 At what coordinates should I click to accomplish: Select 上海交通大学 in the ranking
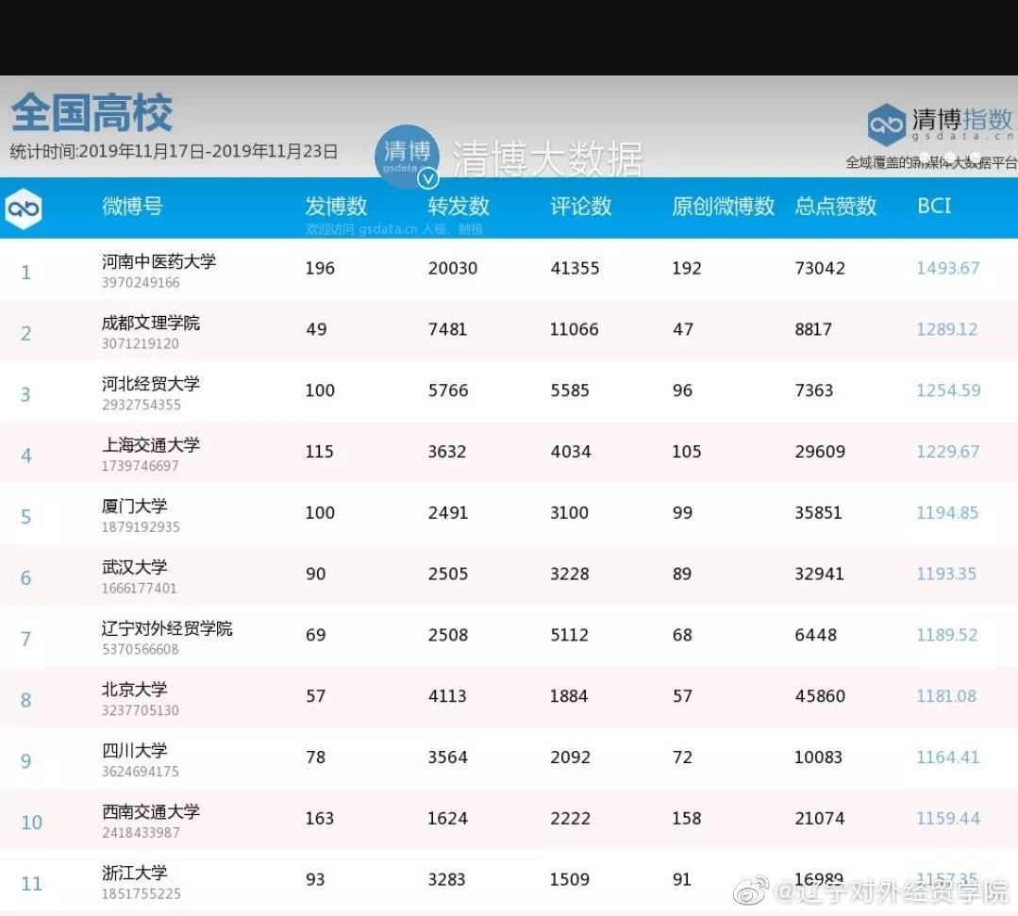tap(151, 444)
